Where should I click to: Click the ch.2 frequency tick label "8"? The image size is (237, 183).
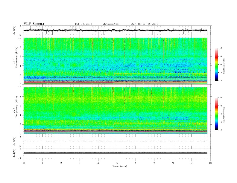tap(21, 97)
